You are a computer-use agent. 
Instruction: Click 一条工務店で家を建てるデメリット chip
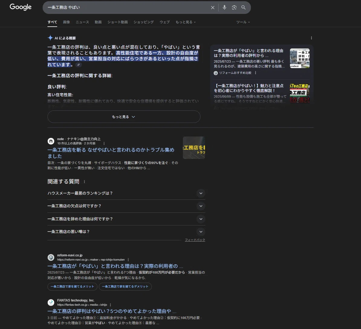pyautogui.click(x=125, y=286)
